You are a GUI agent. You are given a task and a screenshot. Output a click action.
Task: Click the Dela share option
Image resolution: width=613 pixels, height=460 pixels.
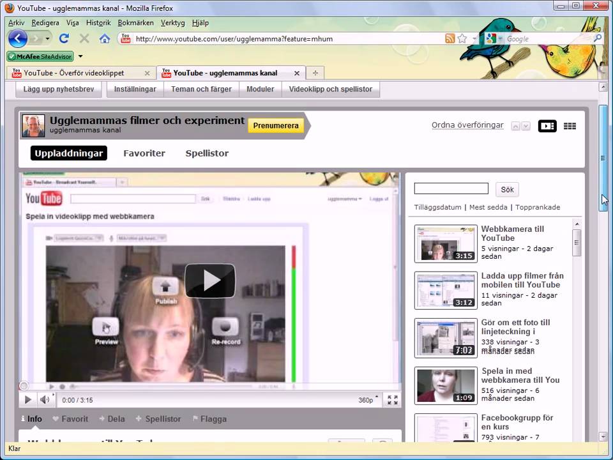[112, 419]
